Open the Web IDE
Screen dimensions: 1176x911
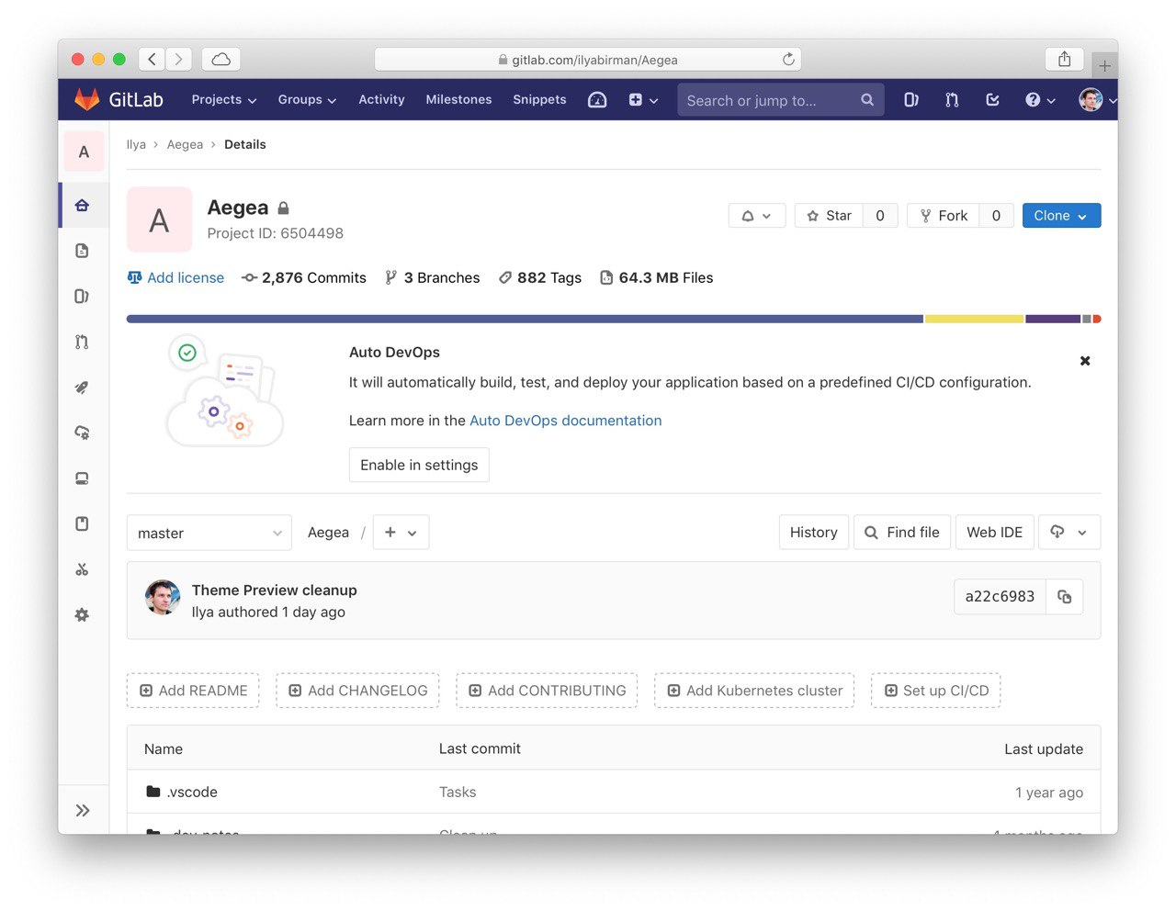pos(995,533)
